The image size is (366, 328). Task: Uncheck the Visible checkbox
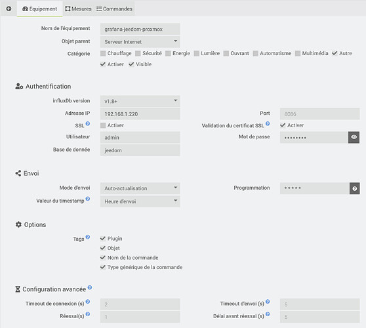pos(131,64)
